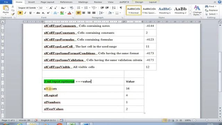222x125 pixels.
Task: Switch to the Insert tab
Action: tap(31, 2)
